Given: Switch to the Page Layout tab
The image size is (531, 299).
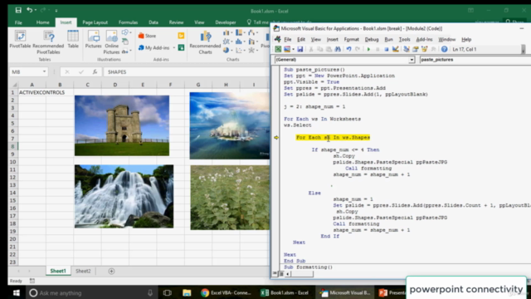Looking at the screenshot, I should (95, 22).
